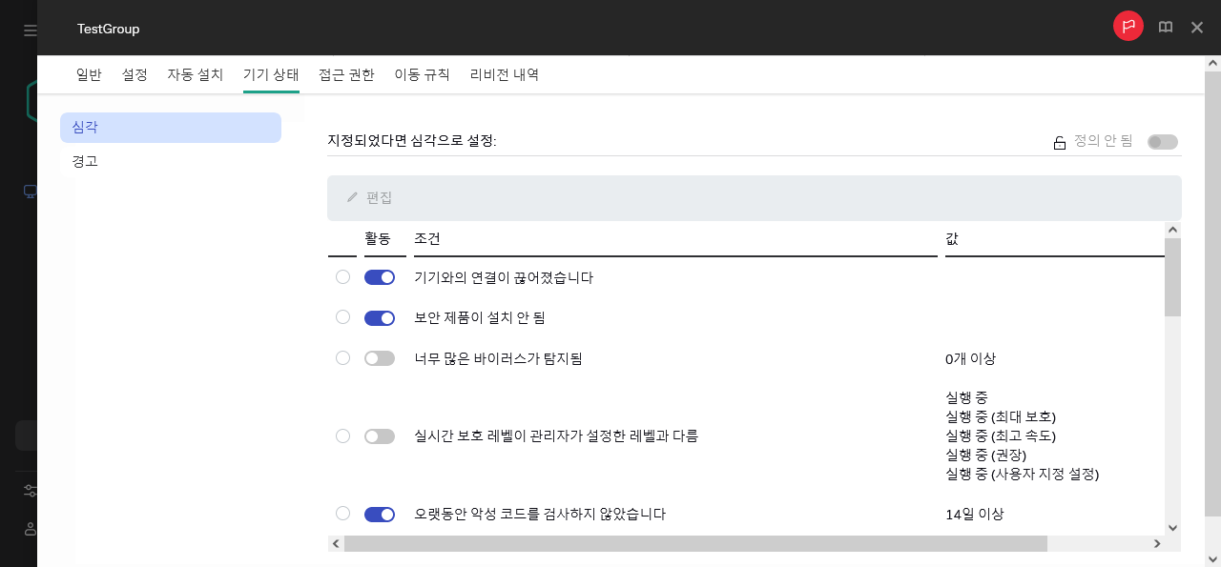Open the notifications flag icon
The image size is (1221, 567).
pos(1128,27)
